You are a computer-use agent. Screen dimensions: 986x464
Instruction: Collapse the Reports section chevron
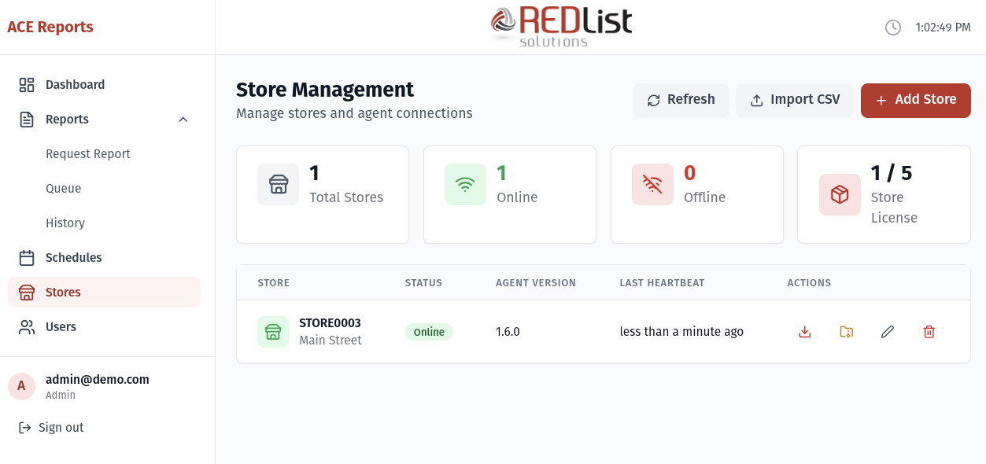(x=183, y=119)
